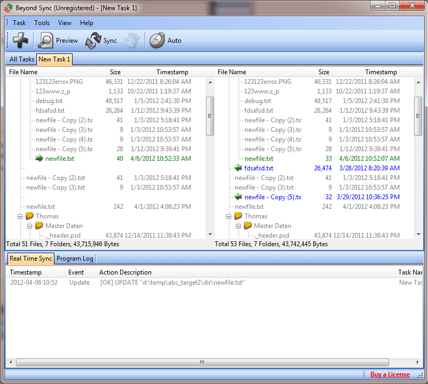Image resolution: width=428 pixels, height=384 pixels.
Task: Collapse Master Daten in left pane
Action: coord(29,226)
